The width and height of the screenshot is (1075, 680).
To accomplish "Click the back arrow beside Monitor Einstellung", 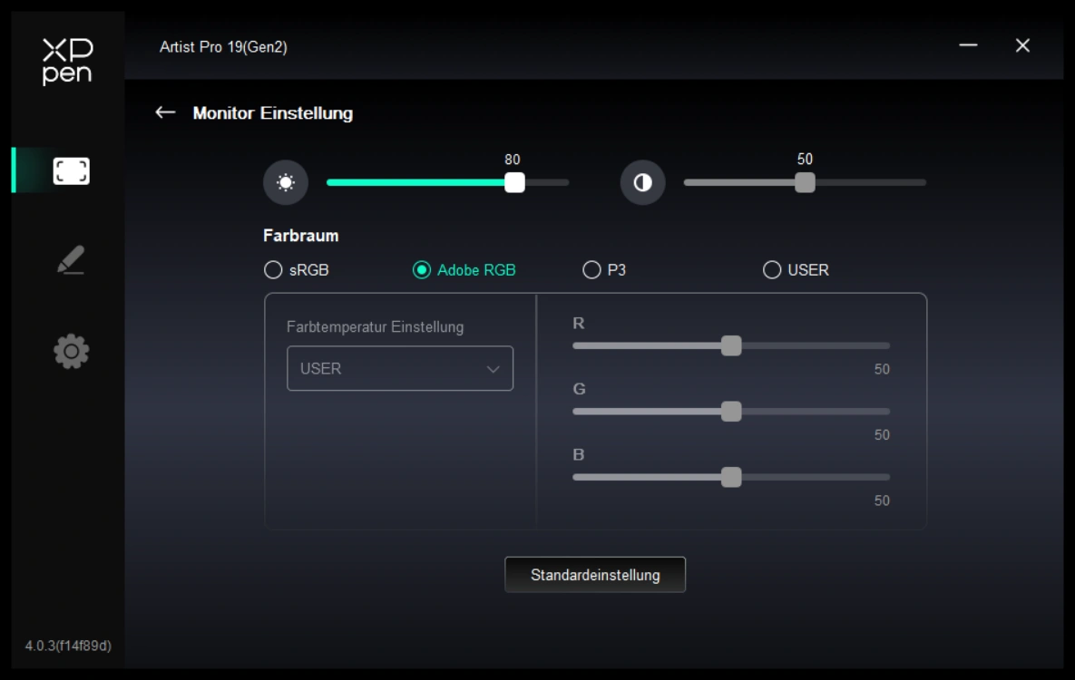I will (x=165, y=112).
